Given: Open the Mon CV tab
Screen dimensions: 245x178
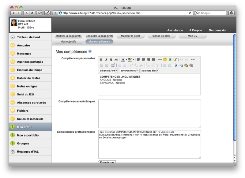Looking at the screenshot, I should (x=193, y=36).
